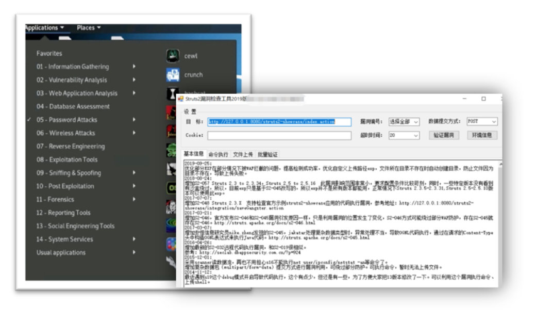The image size is (536, 322).
Task: Expand 02 - Vulnerability Analysis submenu arrow
Action: tap(134, 80)
